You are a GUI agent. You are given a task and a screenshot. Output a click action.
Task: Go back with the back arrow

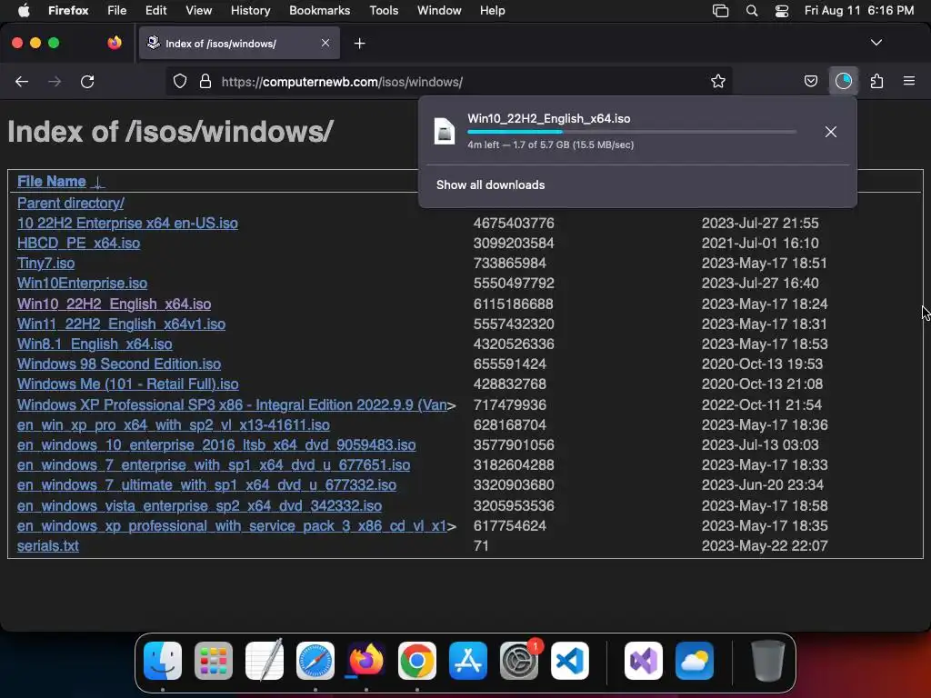pyautogui.click(x=22, y=81)
